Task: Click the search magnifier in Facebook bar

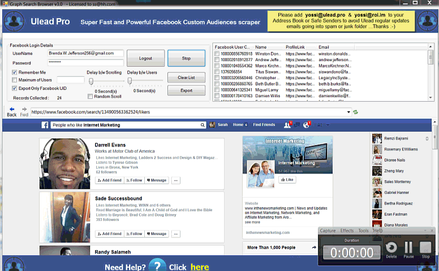Action: [203, 125]
